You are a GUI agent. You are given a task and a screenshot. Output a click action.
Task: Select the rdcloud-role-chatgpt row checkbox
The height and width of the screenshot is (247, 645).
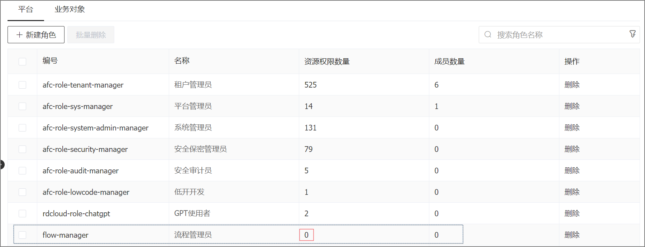coord(22,213)
